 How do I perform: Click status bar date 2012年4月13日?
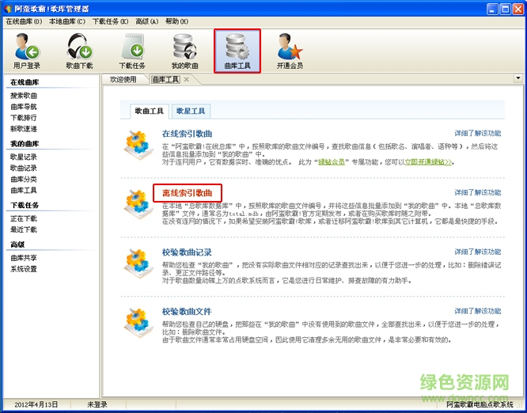36,404
